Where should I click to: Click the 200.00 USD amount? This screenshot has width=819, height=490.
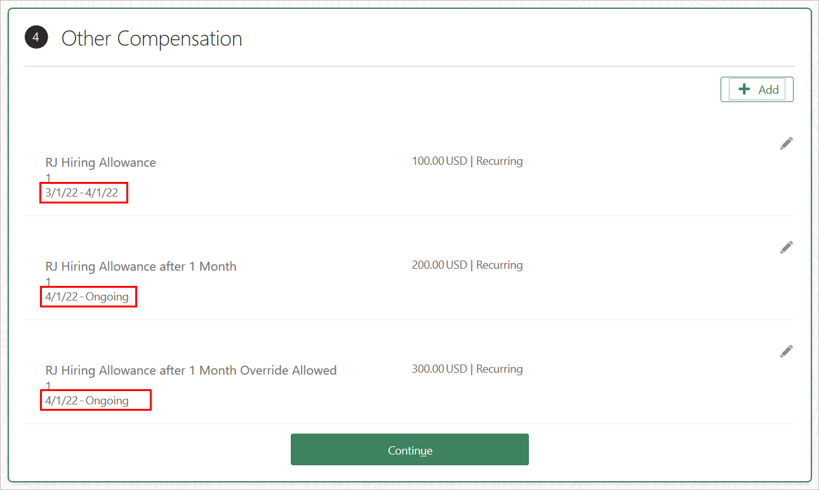point(439,265)
